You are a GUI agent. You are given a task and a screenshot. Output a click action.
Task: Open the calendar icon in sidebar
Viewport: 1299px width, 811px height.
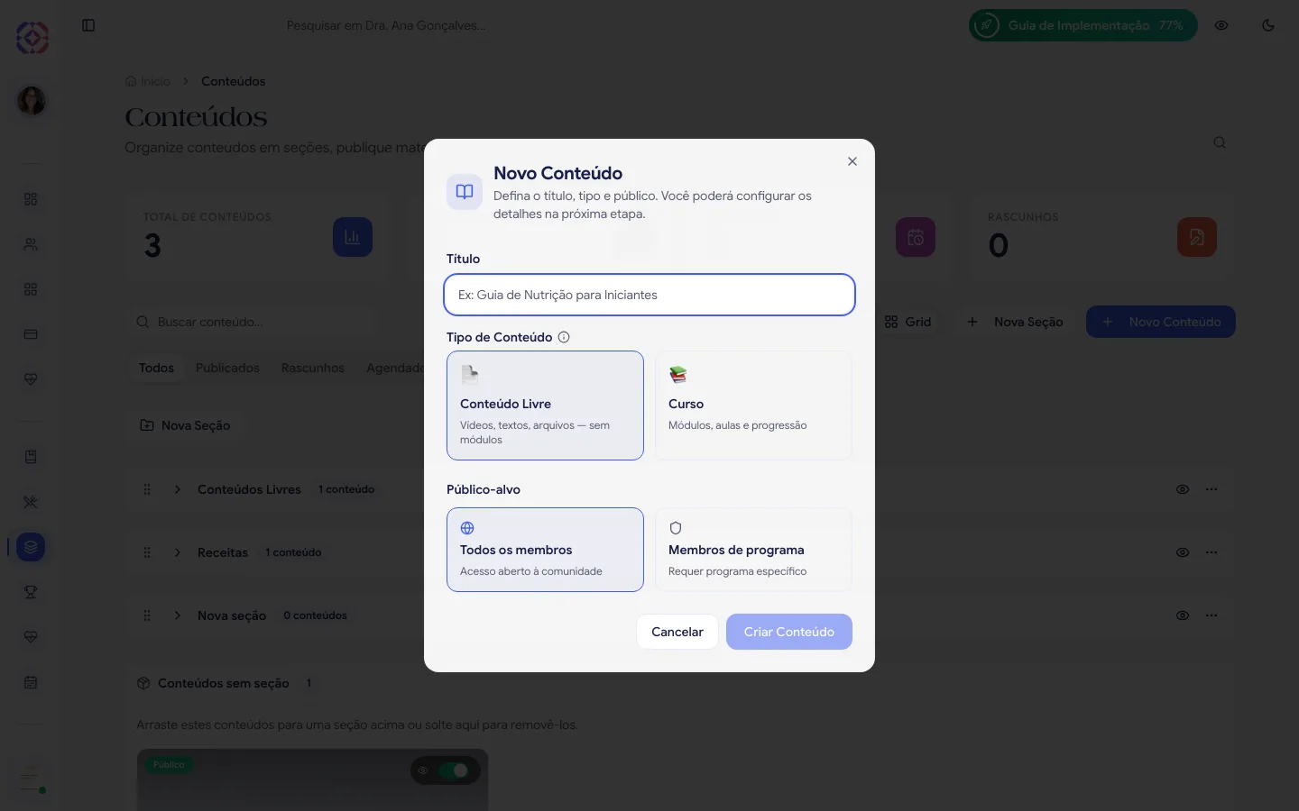point(31,682)
